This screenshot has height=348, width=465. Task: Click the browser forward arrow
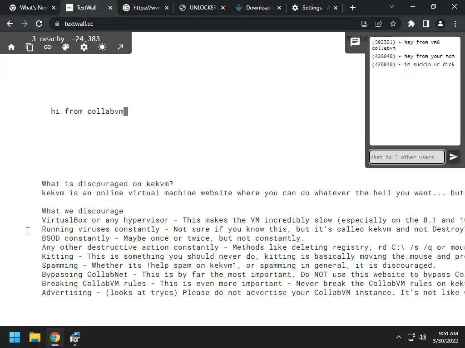pos(25,24)
